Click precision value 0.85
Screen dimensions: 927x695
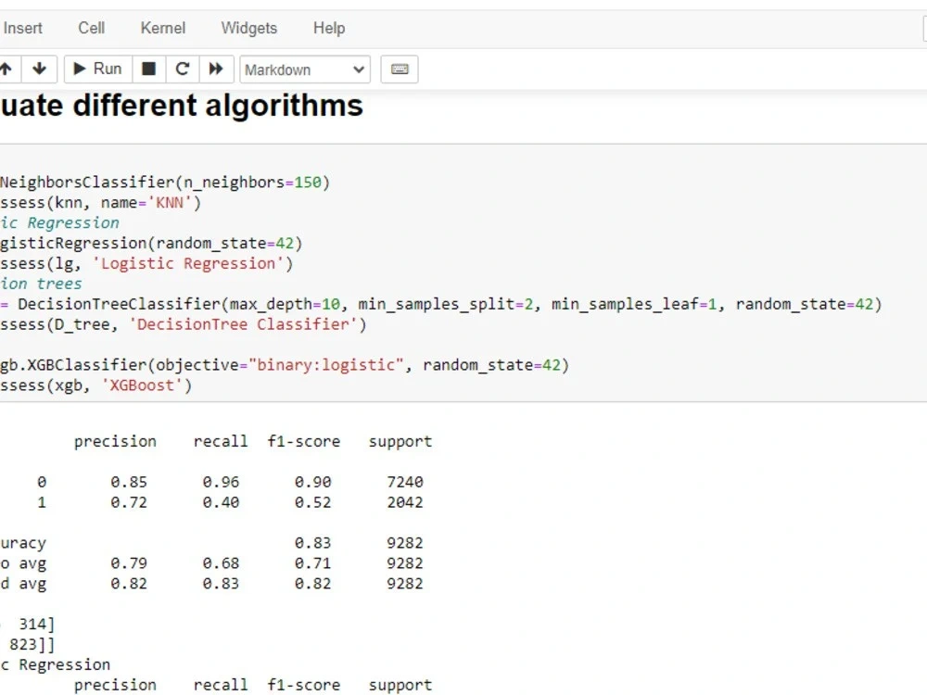coord(129,482)
